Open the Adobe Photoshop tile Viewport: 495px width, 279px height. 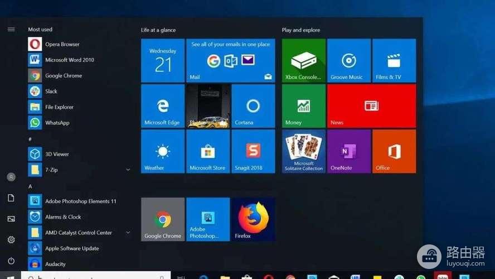coord(208,219)
